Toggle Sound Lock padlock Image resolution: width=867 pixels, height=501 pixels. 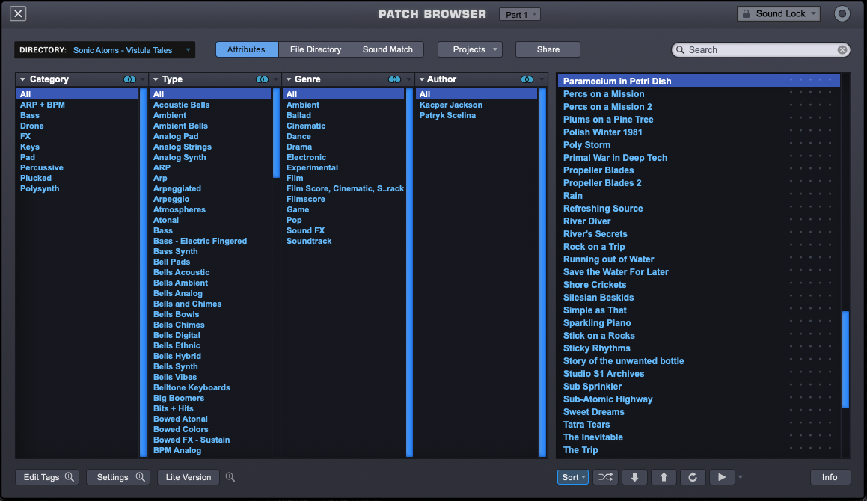click(746, 13)
